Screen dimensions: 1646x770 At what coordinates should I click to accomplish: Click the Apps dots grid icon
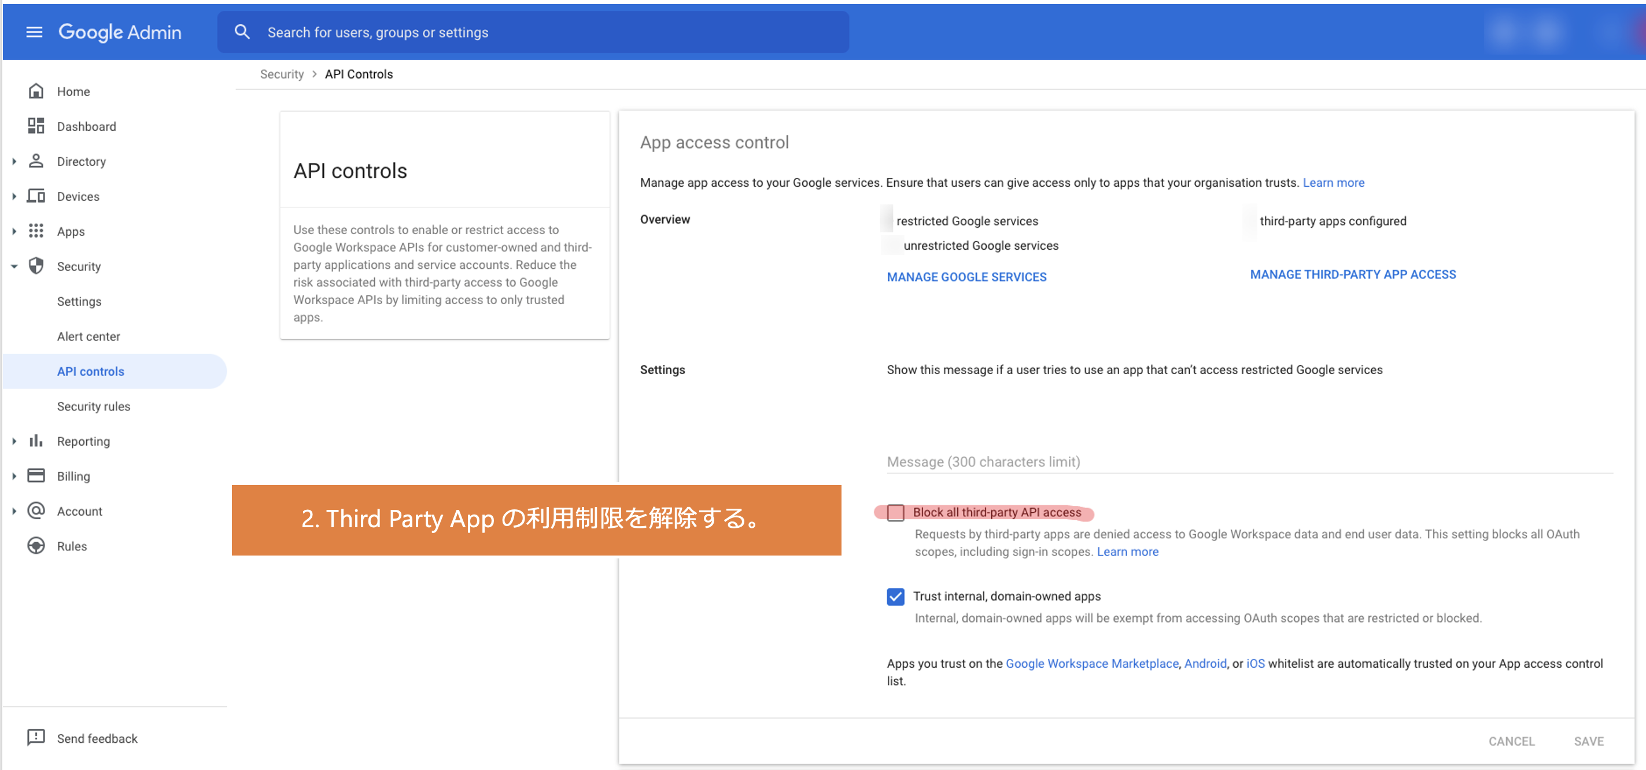click(36, 231)
